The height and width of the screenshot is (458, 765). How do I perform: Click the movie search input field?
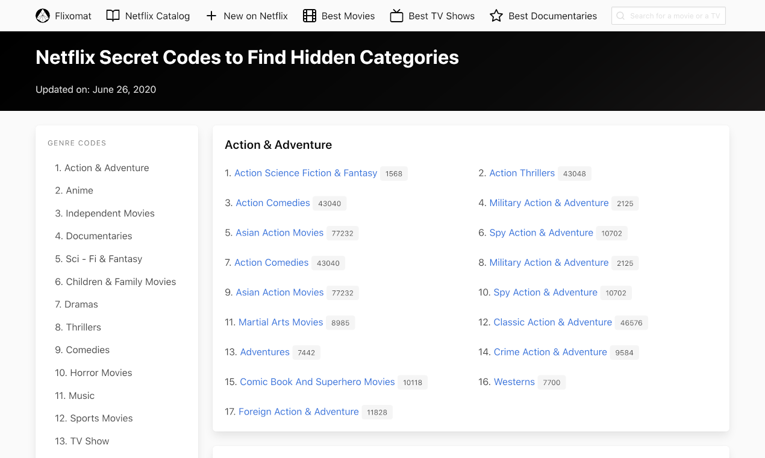(x=669, y=16)
